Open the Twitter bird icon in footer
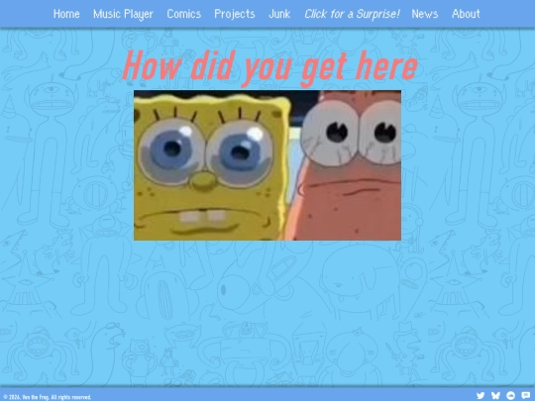This screenshot has width=535, height=401. [x=481, y=395]
